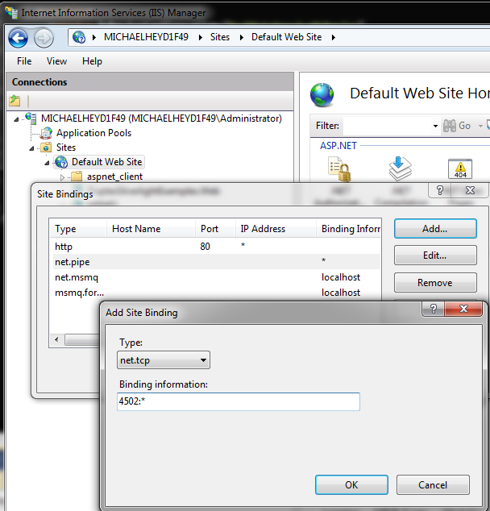Open the View menu

(x=56, y=61)
